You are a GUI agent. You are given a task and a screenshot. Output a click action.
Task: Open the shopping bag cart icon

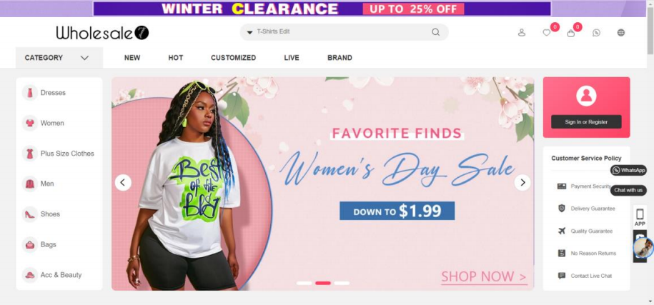[571, 33]
